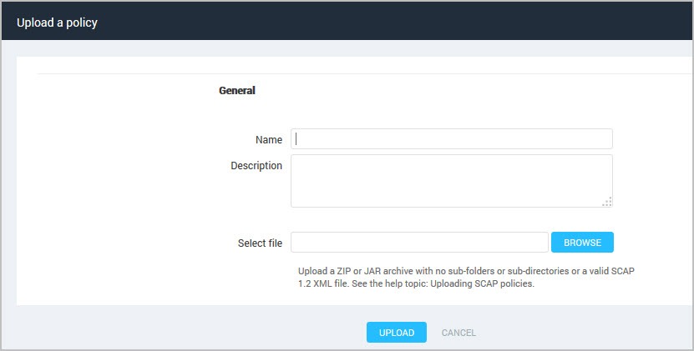Click the Select file path box
Screen dimensions: 694x351
click(x=419, y=243)
